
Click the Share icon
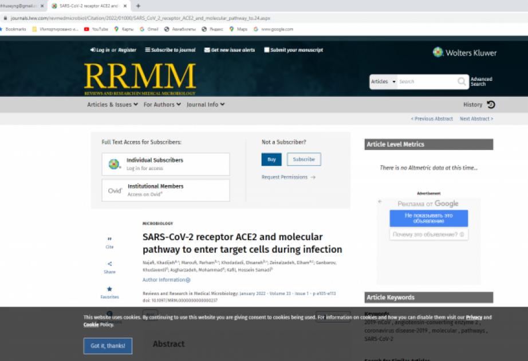(x=109, y=264)
